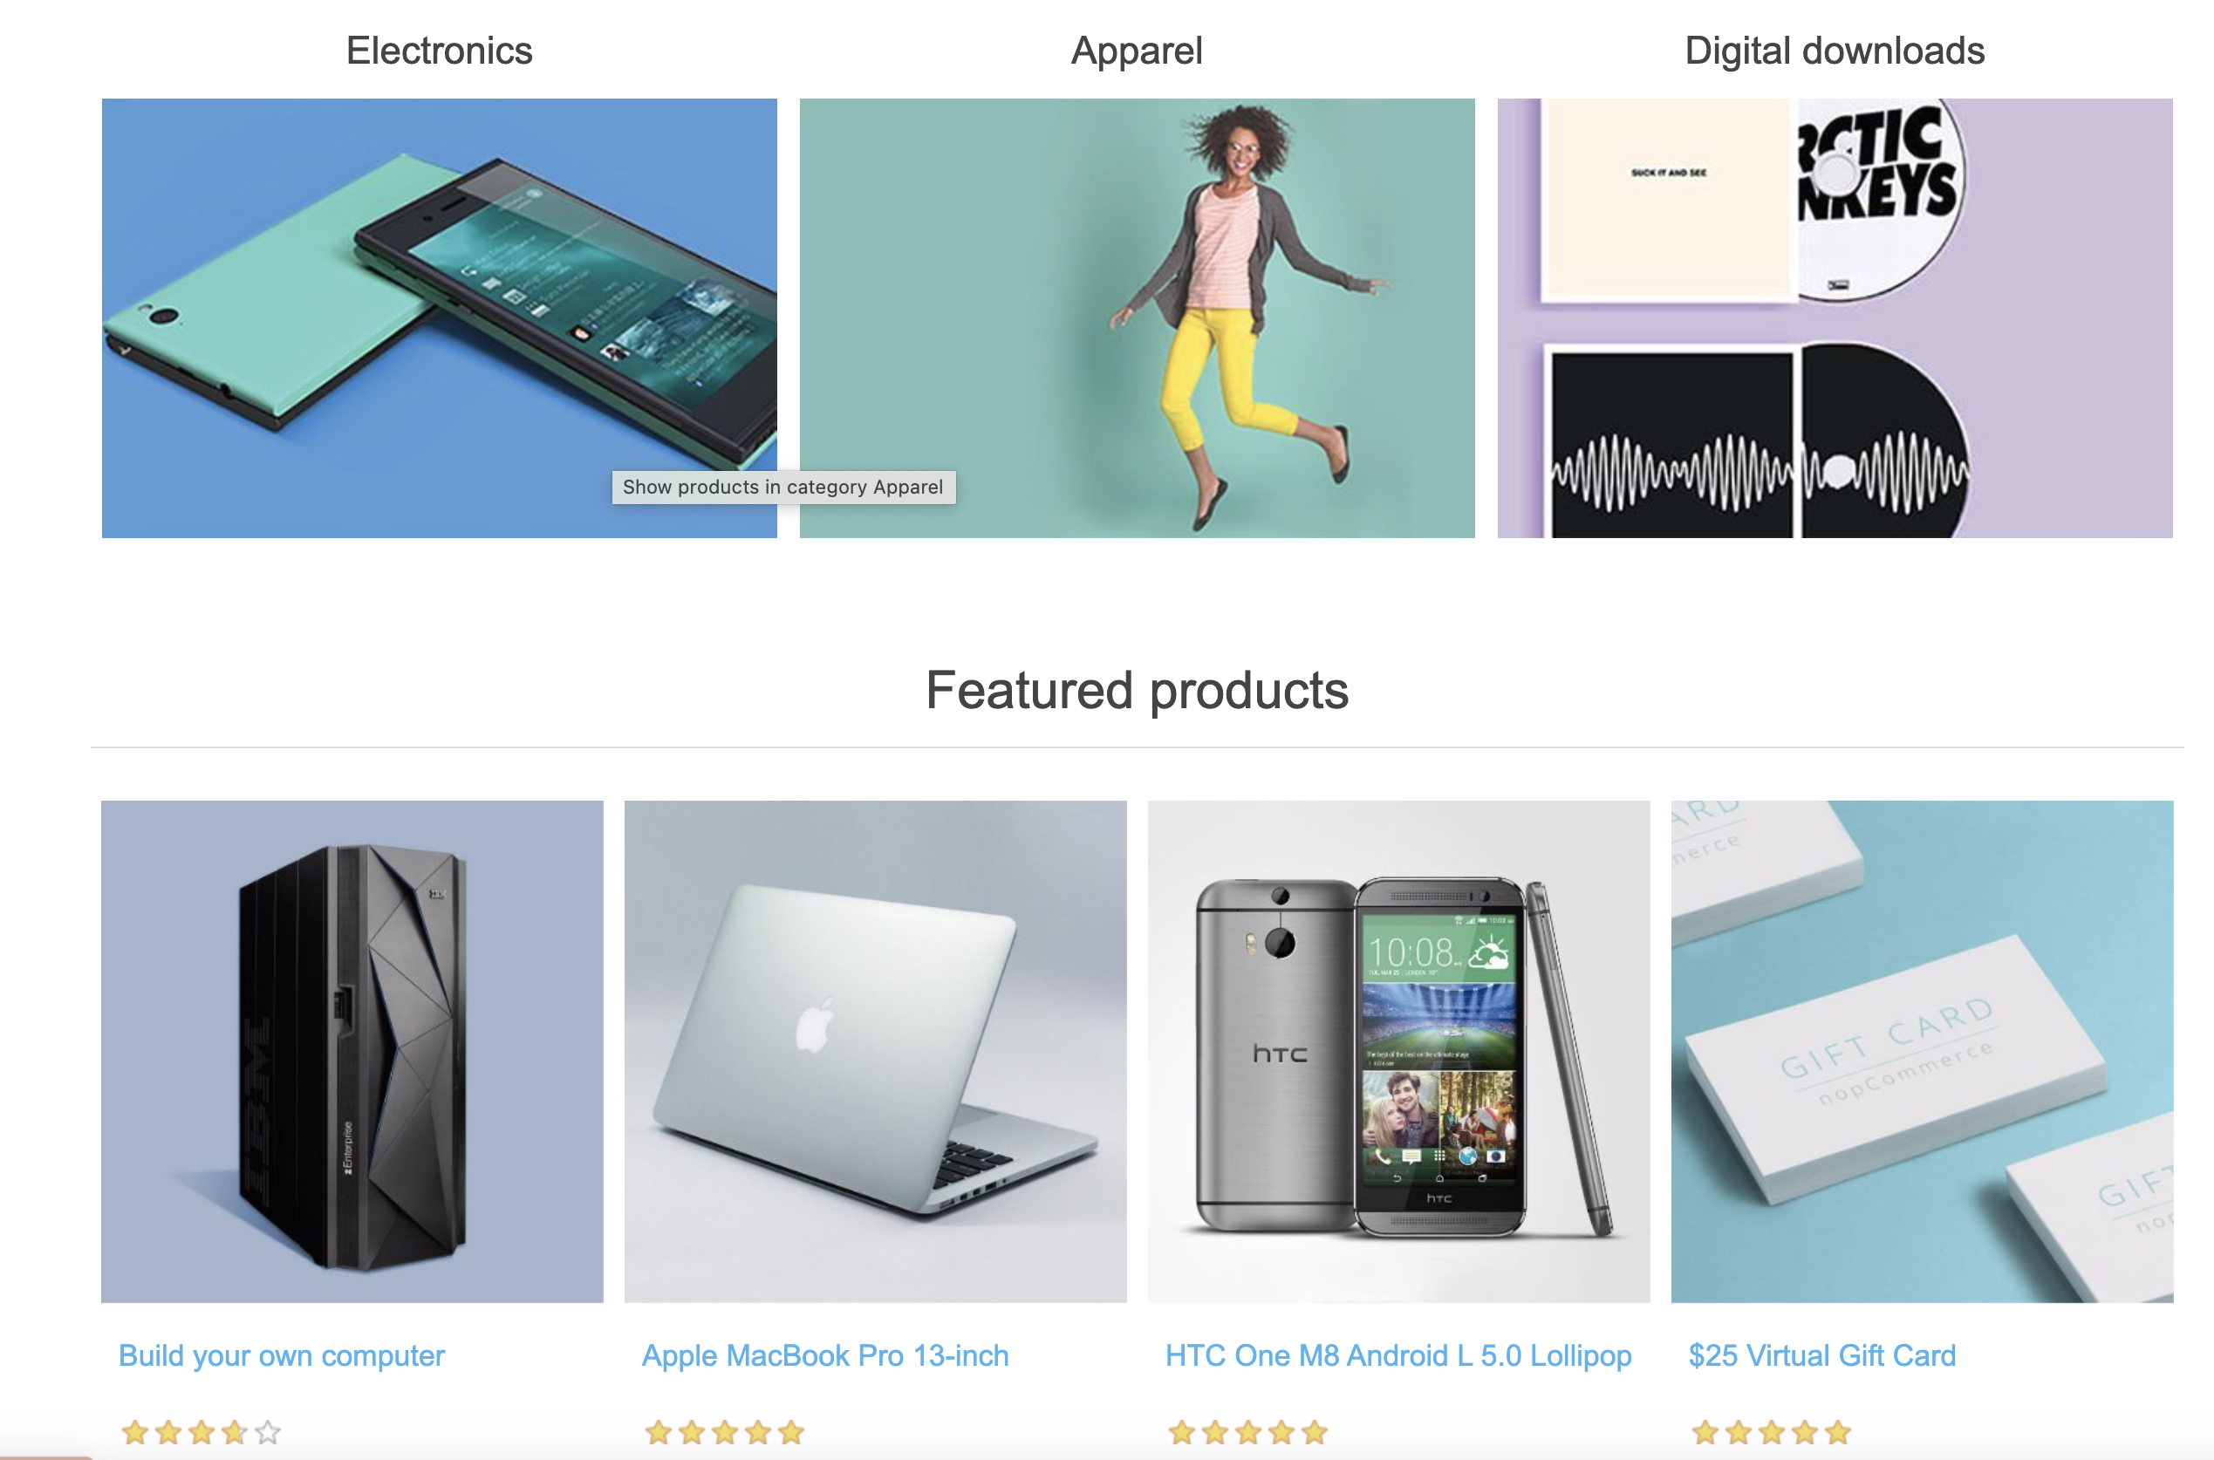
Task: Click HTC One M8 Android L 5.0 Lollipop link
Action: pyautogui.click(x=1397, y=1355)
